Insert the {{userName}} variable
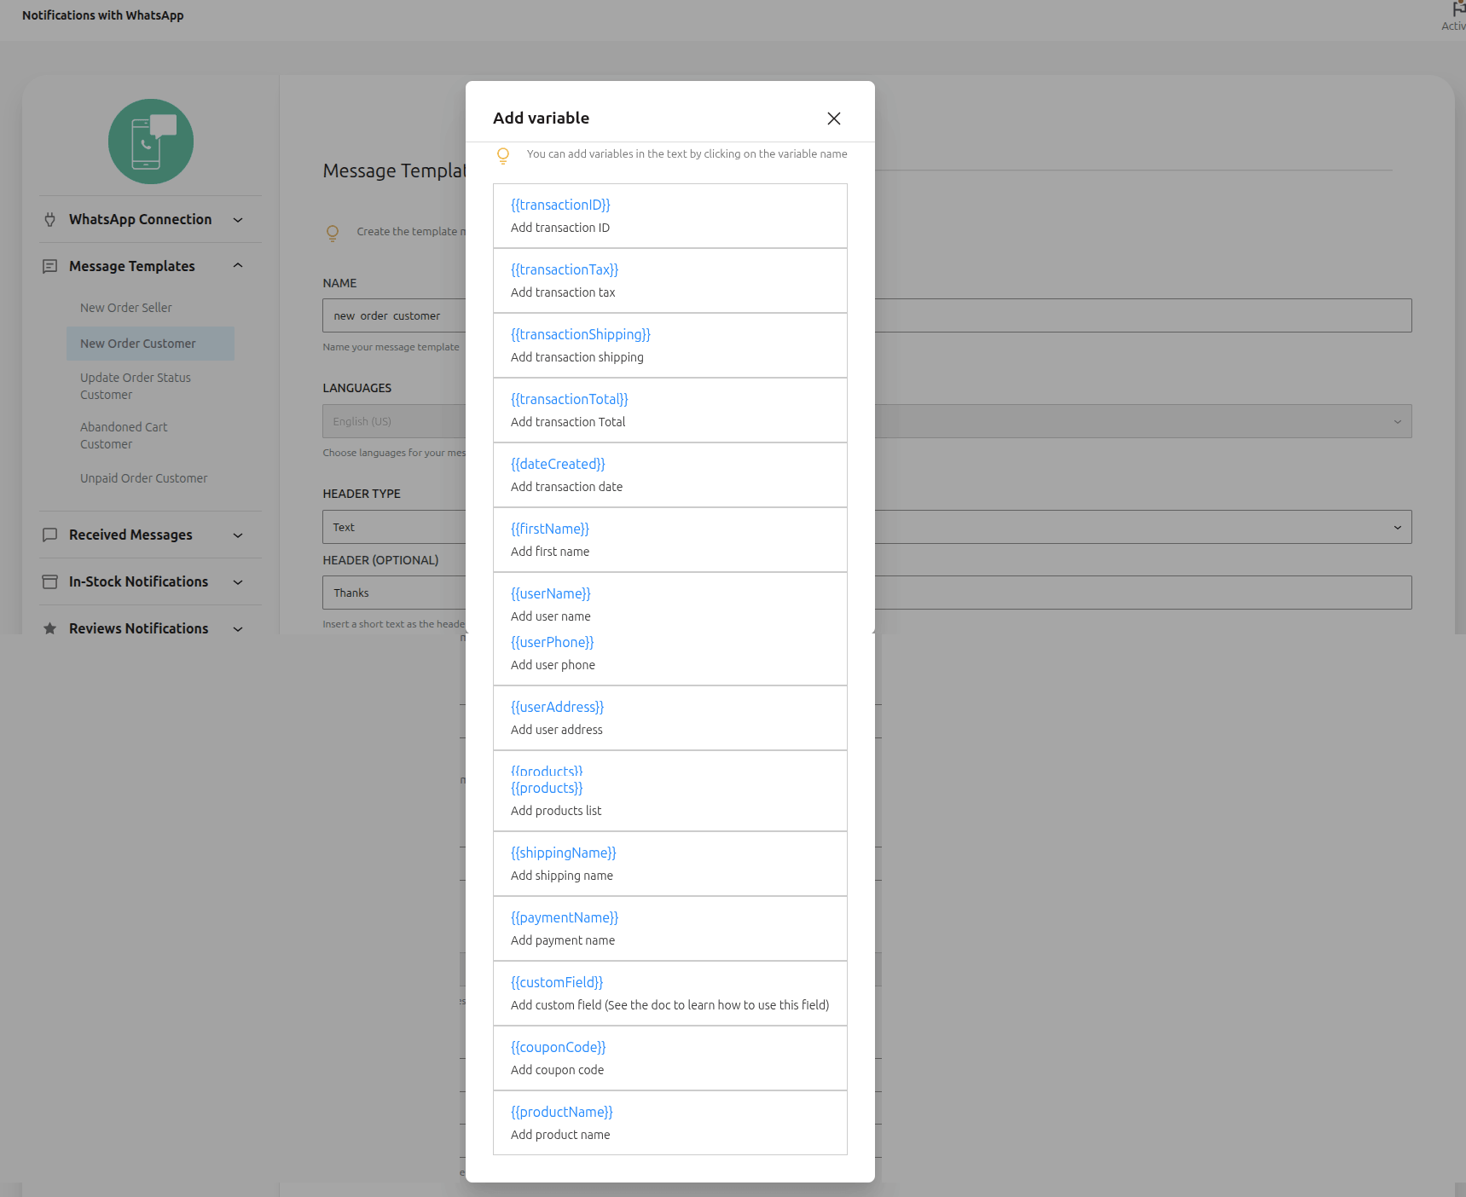The width and height of the screenshot is (1466, 1197). [551, 593]
